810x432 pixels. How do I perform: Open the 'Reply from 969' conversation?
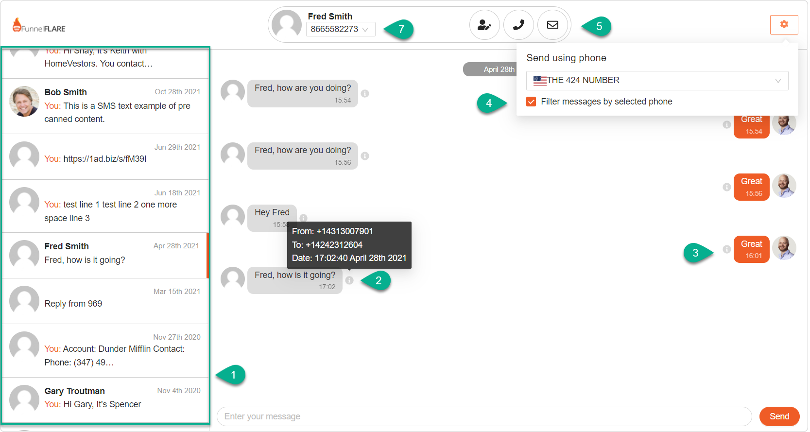tap(105, 301)
